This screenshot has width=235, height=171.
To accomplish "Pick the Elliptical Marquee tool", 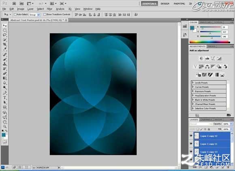I will coord(5,30).
